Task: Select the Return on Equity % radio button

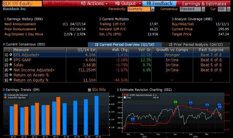Action: tap(11, 80)
